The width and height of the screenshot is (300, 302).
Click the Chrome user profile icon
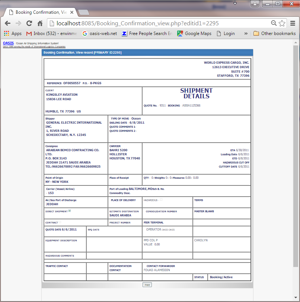255,4
